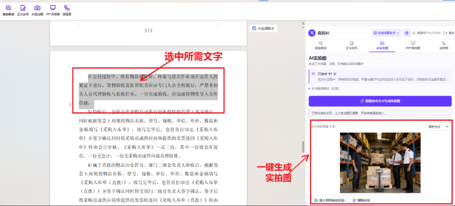The width and height of the screenshot is (455, 206).
Task: Open the 最新生成 sort dropdown
Action: pos(437,126)
